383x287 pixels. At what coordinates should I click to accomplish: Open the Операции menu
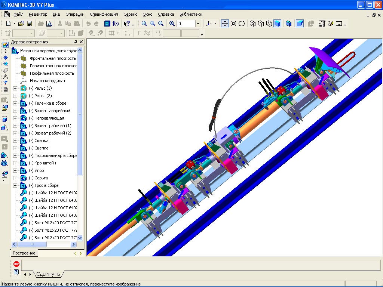click(x=75, y=14)
